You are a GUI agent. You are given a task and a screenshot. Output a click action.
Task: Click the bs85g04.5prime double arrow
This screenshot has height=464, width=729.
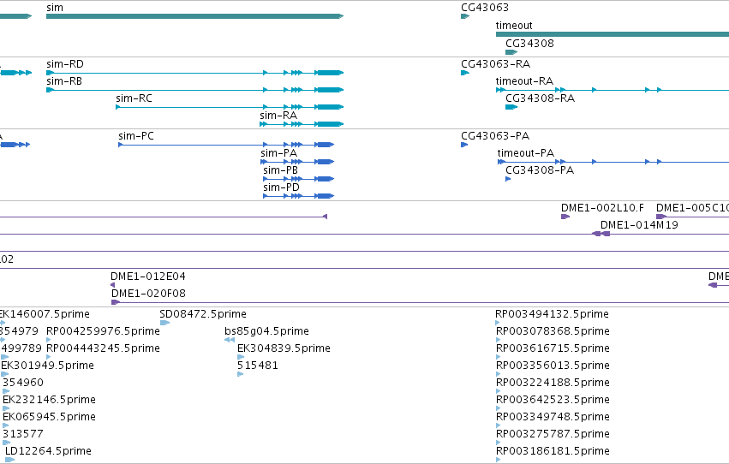point(230,340)
